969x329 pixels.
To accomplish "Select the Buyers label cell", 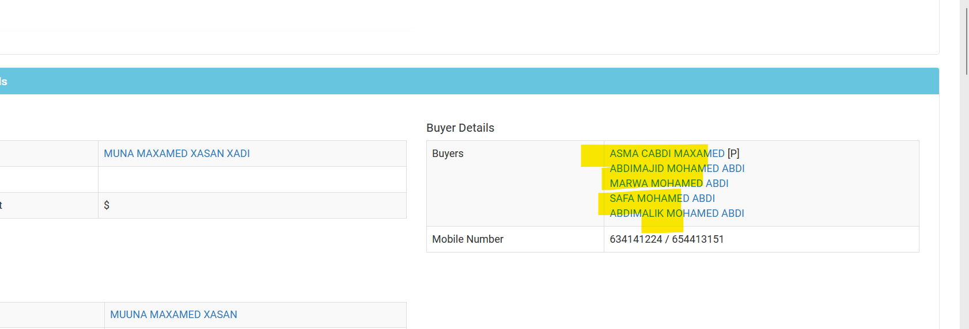I will click(x=515, y=183).
